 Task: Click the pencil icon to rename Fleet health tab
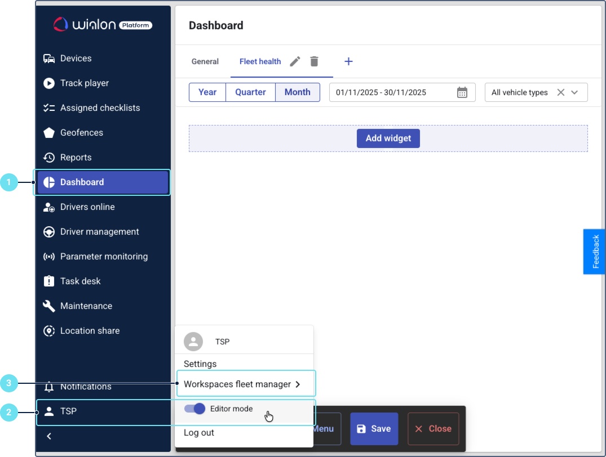click(x=295, y=61)
